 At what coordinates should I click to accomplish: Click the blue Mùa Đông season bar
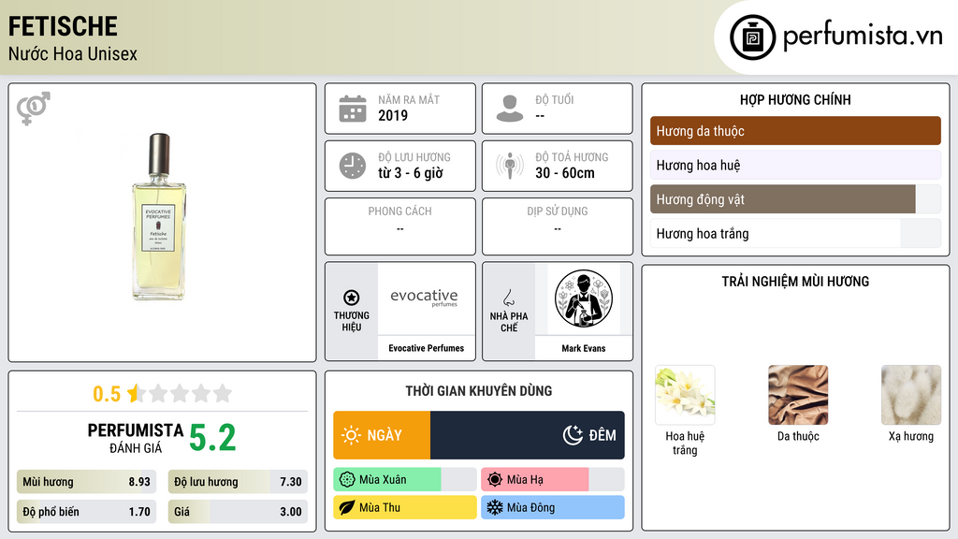pyautogui.click(x=553, y=507)
